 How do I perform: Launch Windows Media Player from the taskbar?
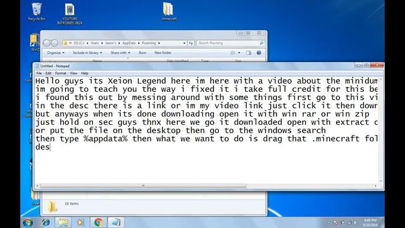[80, 222]
